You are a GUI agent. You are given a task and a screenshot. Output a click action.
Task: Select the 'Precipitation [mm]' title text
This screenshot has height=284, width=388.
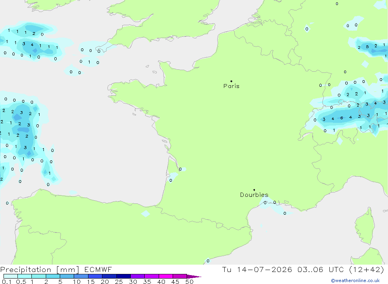(x=40, y=270)
